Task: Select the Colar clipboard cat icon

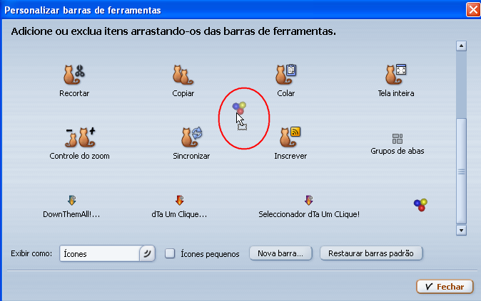Action: 285,74
